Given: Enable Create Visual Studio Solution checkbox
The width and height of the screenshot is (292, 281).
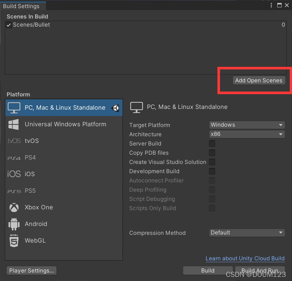Looking at the screenshot, I should click(212, 162).
